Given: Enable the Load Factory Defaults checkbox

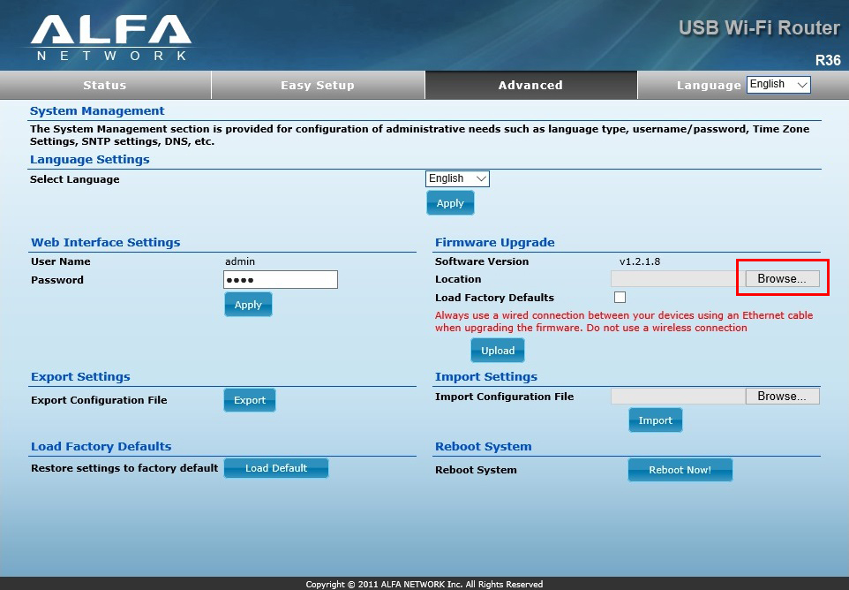Looking at the screenshot, I should [620, 298].
